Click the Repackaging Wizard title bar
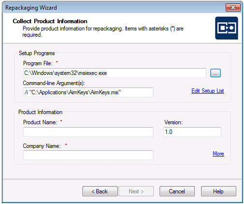Screen dimensions: 244x204 (112, 8)
